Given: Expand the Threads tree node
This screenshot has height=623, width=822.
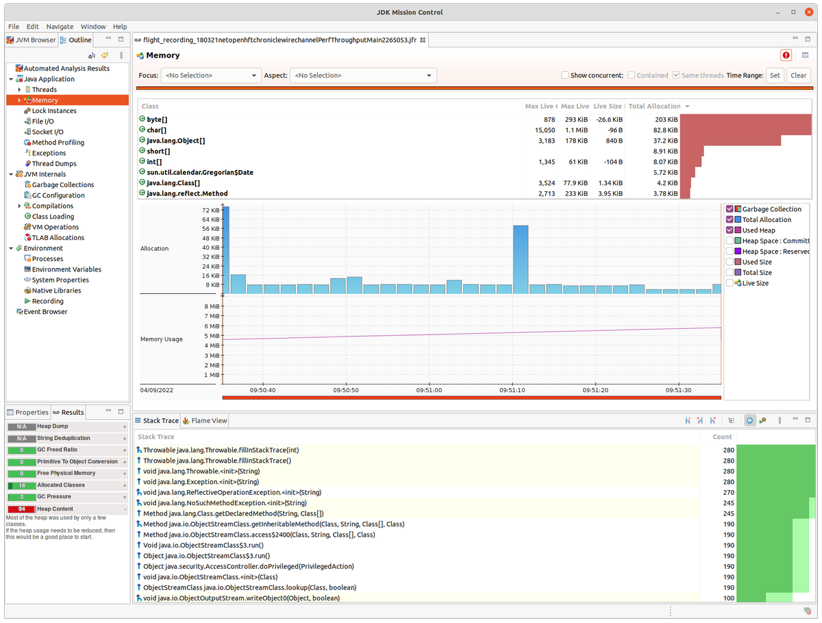Looking at the screenshot, I should 19,90.
